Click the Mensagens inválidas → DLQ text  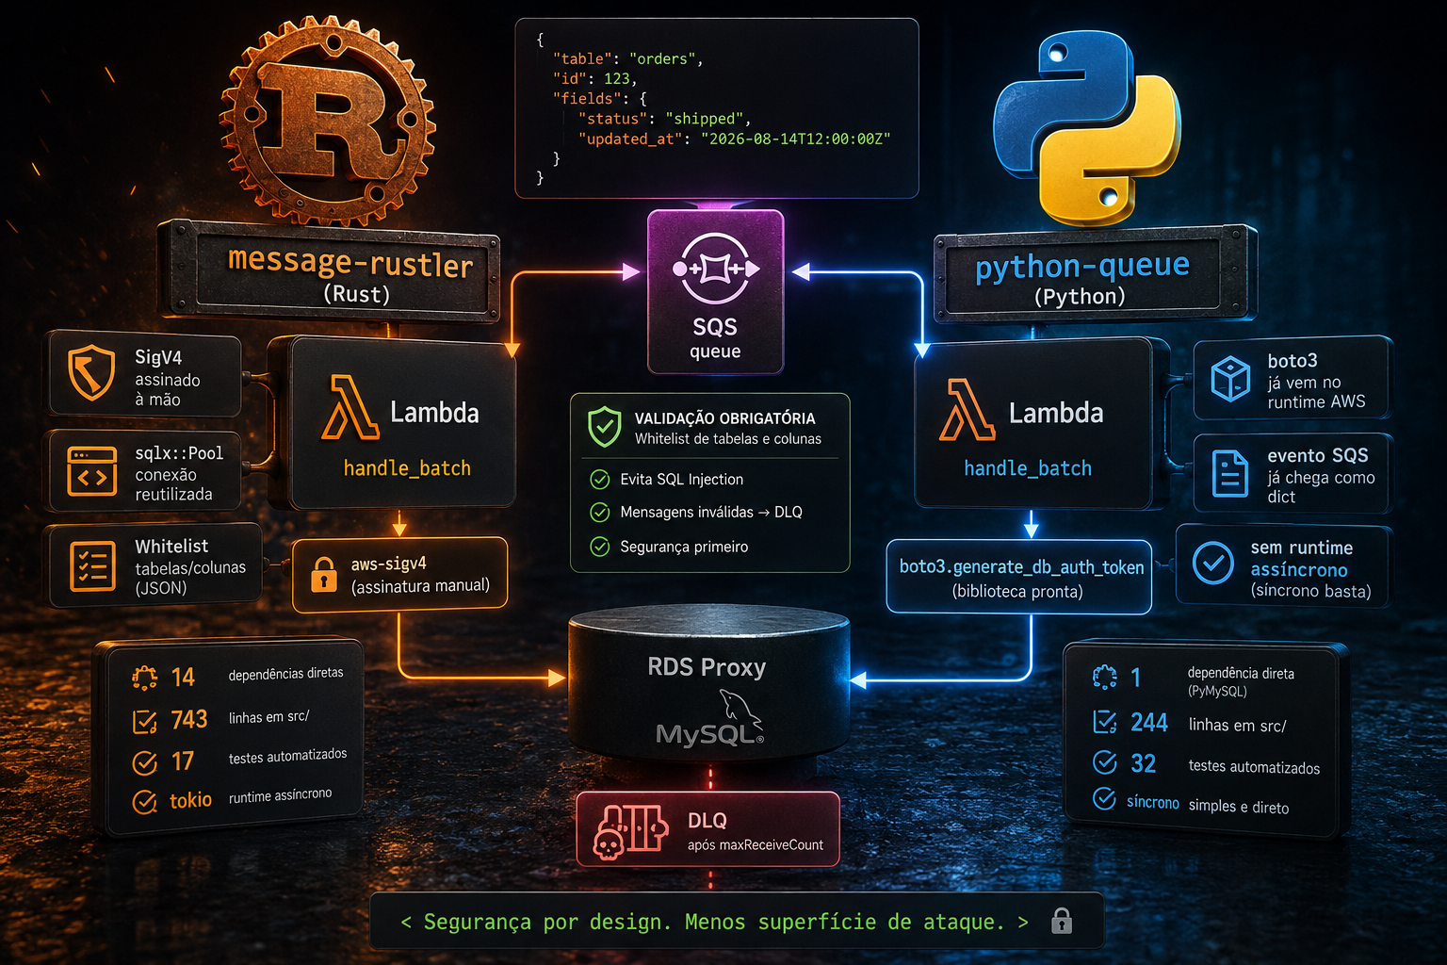pyautogui.click(x=711, y=513)
